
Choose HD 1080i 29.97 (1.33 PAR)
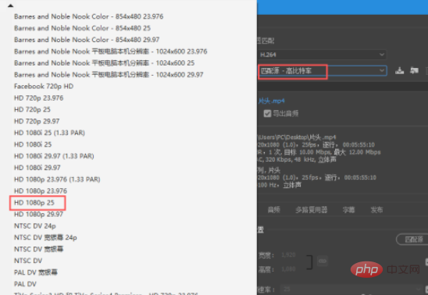click(54, 156)
